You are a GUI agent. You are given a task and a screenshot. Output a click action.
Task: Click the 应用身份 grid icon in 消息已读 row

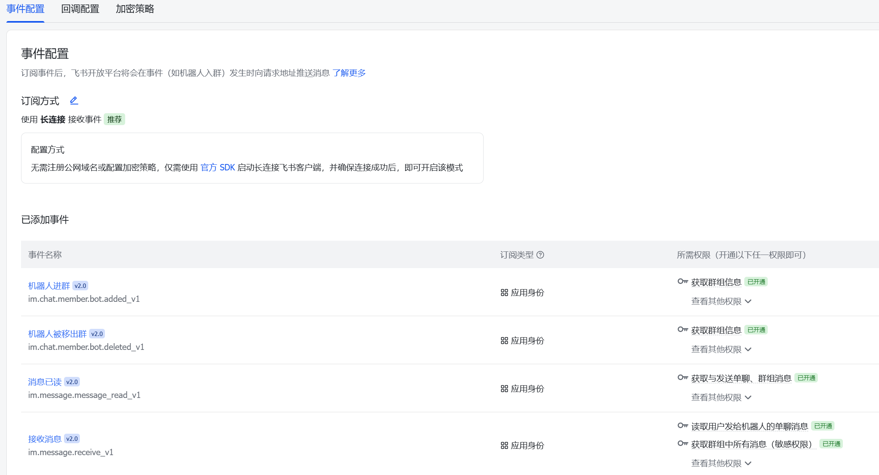point(504,389)
